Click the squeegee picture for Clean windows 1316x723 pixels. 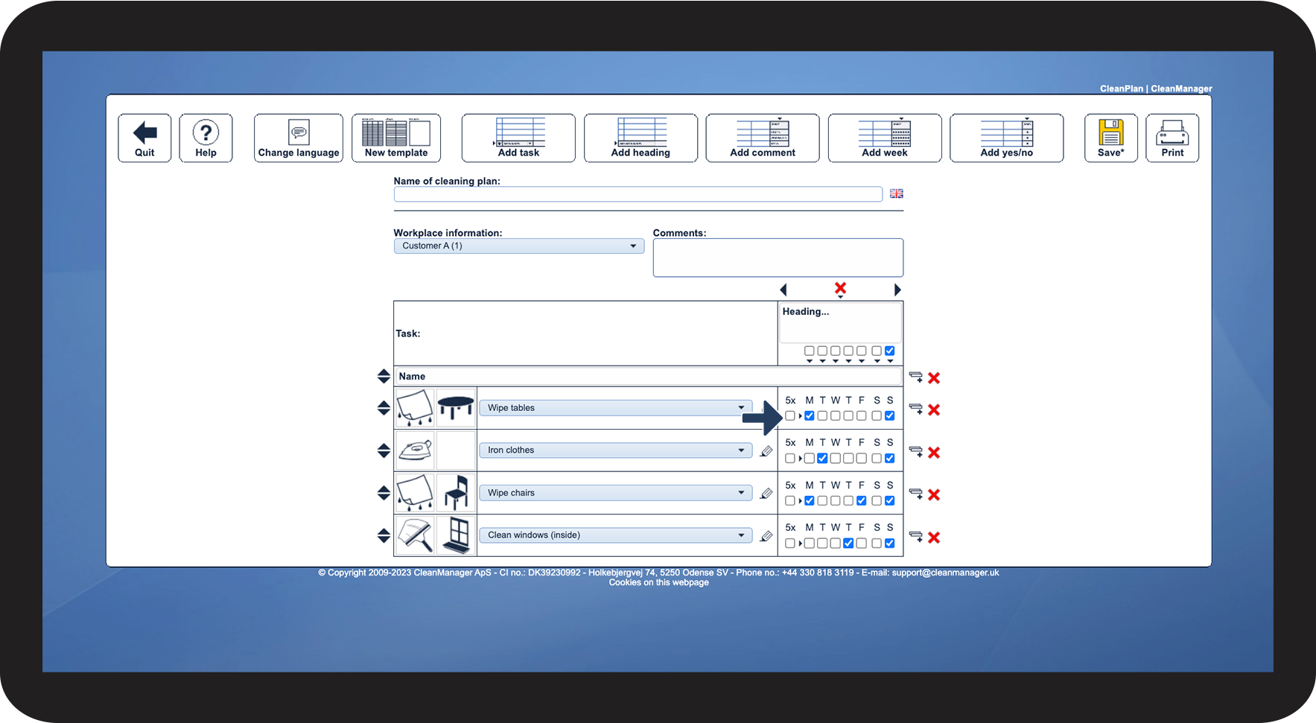pyautogui.click(x=415, y=535)
